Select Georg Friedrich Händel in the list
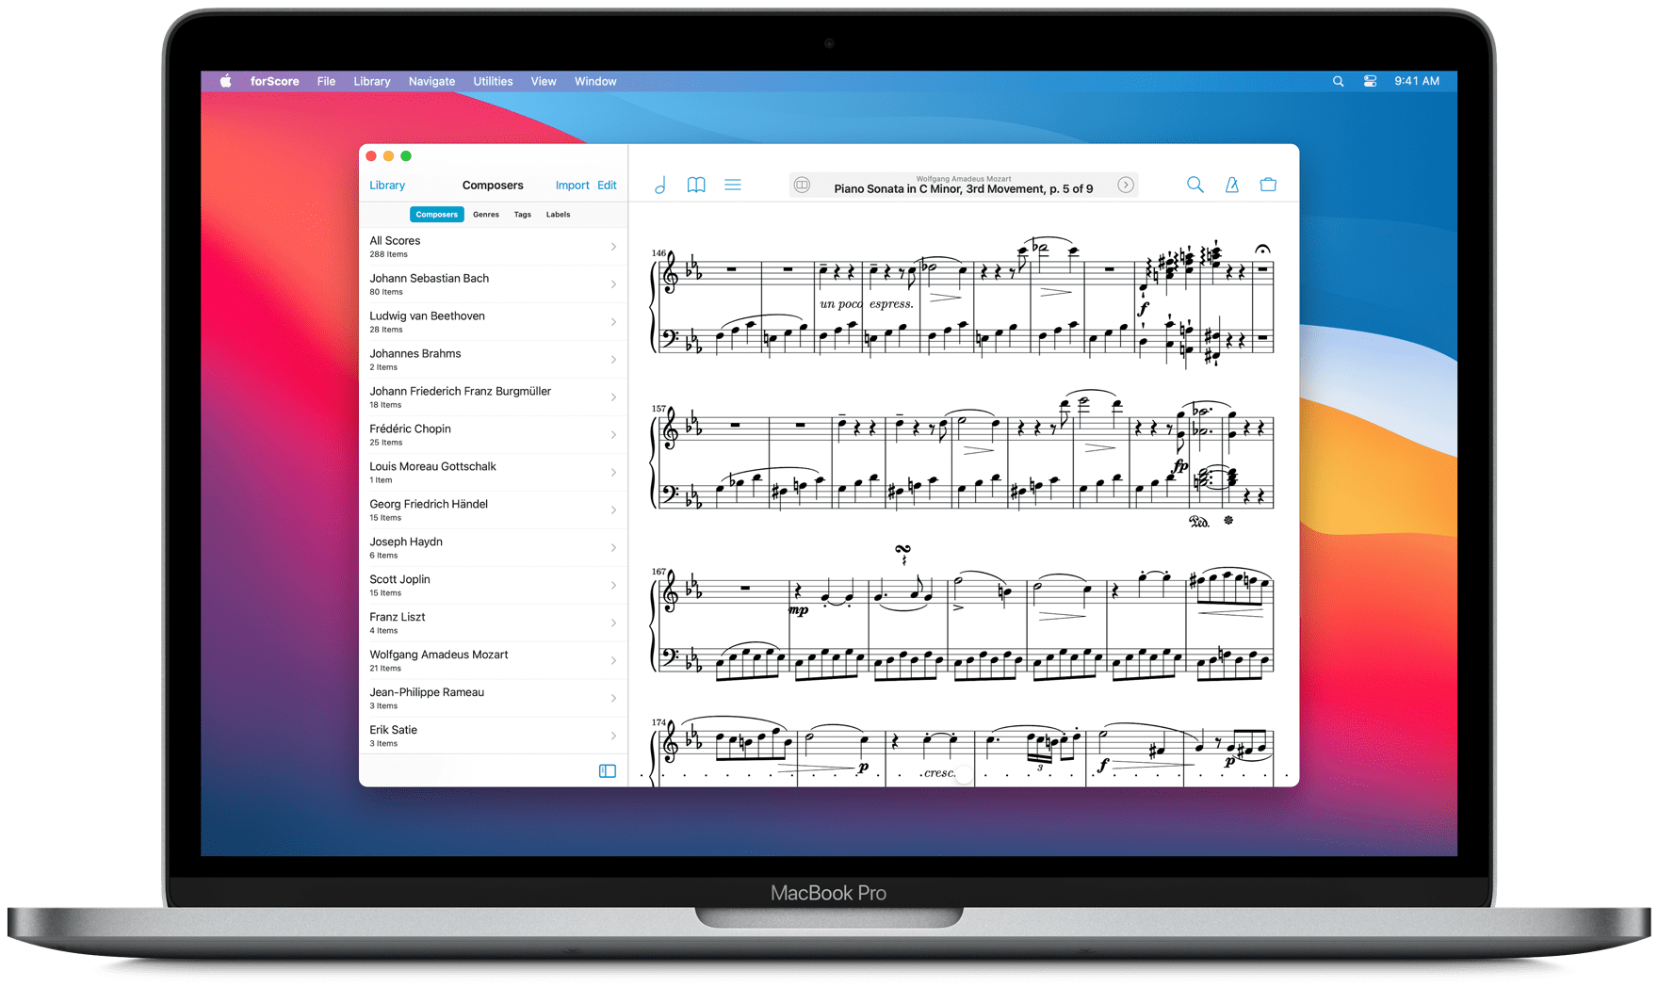Screen dimensions: 1658x987 (x=493, y=510)
